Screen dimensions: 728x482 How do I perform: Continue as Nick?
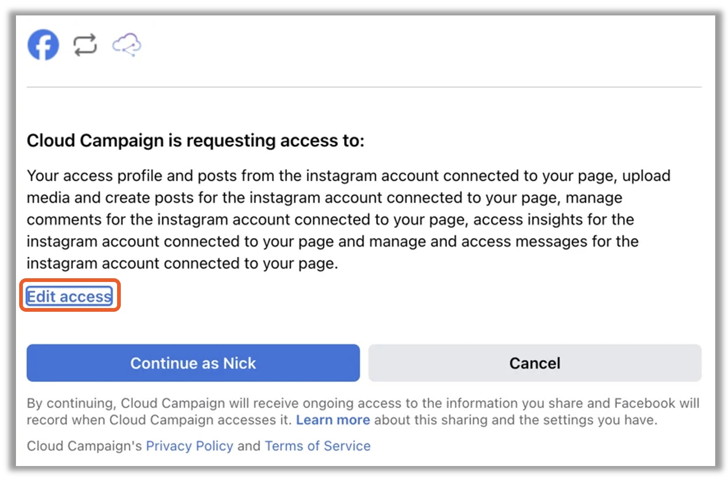193,363
